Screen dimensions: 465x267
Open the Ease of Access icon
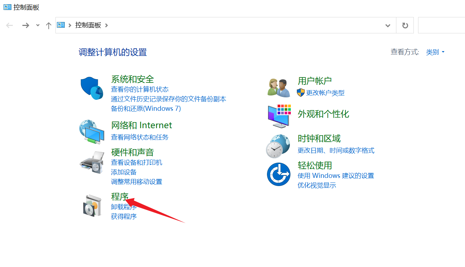[279, 174]
